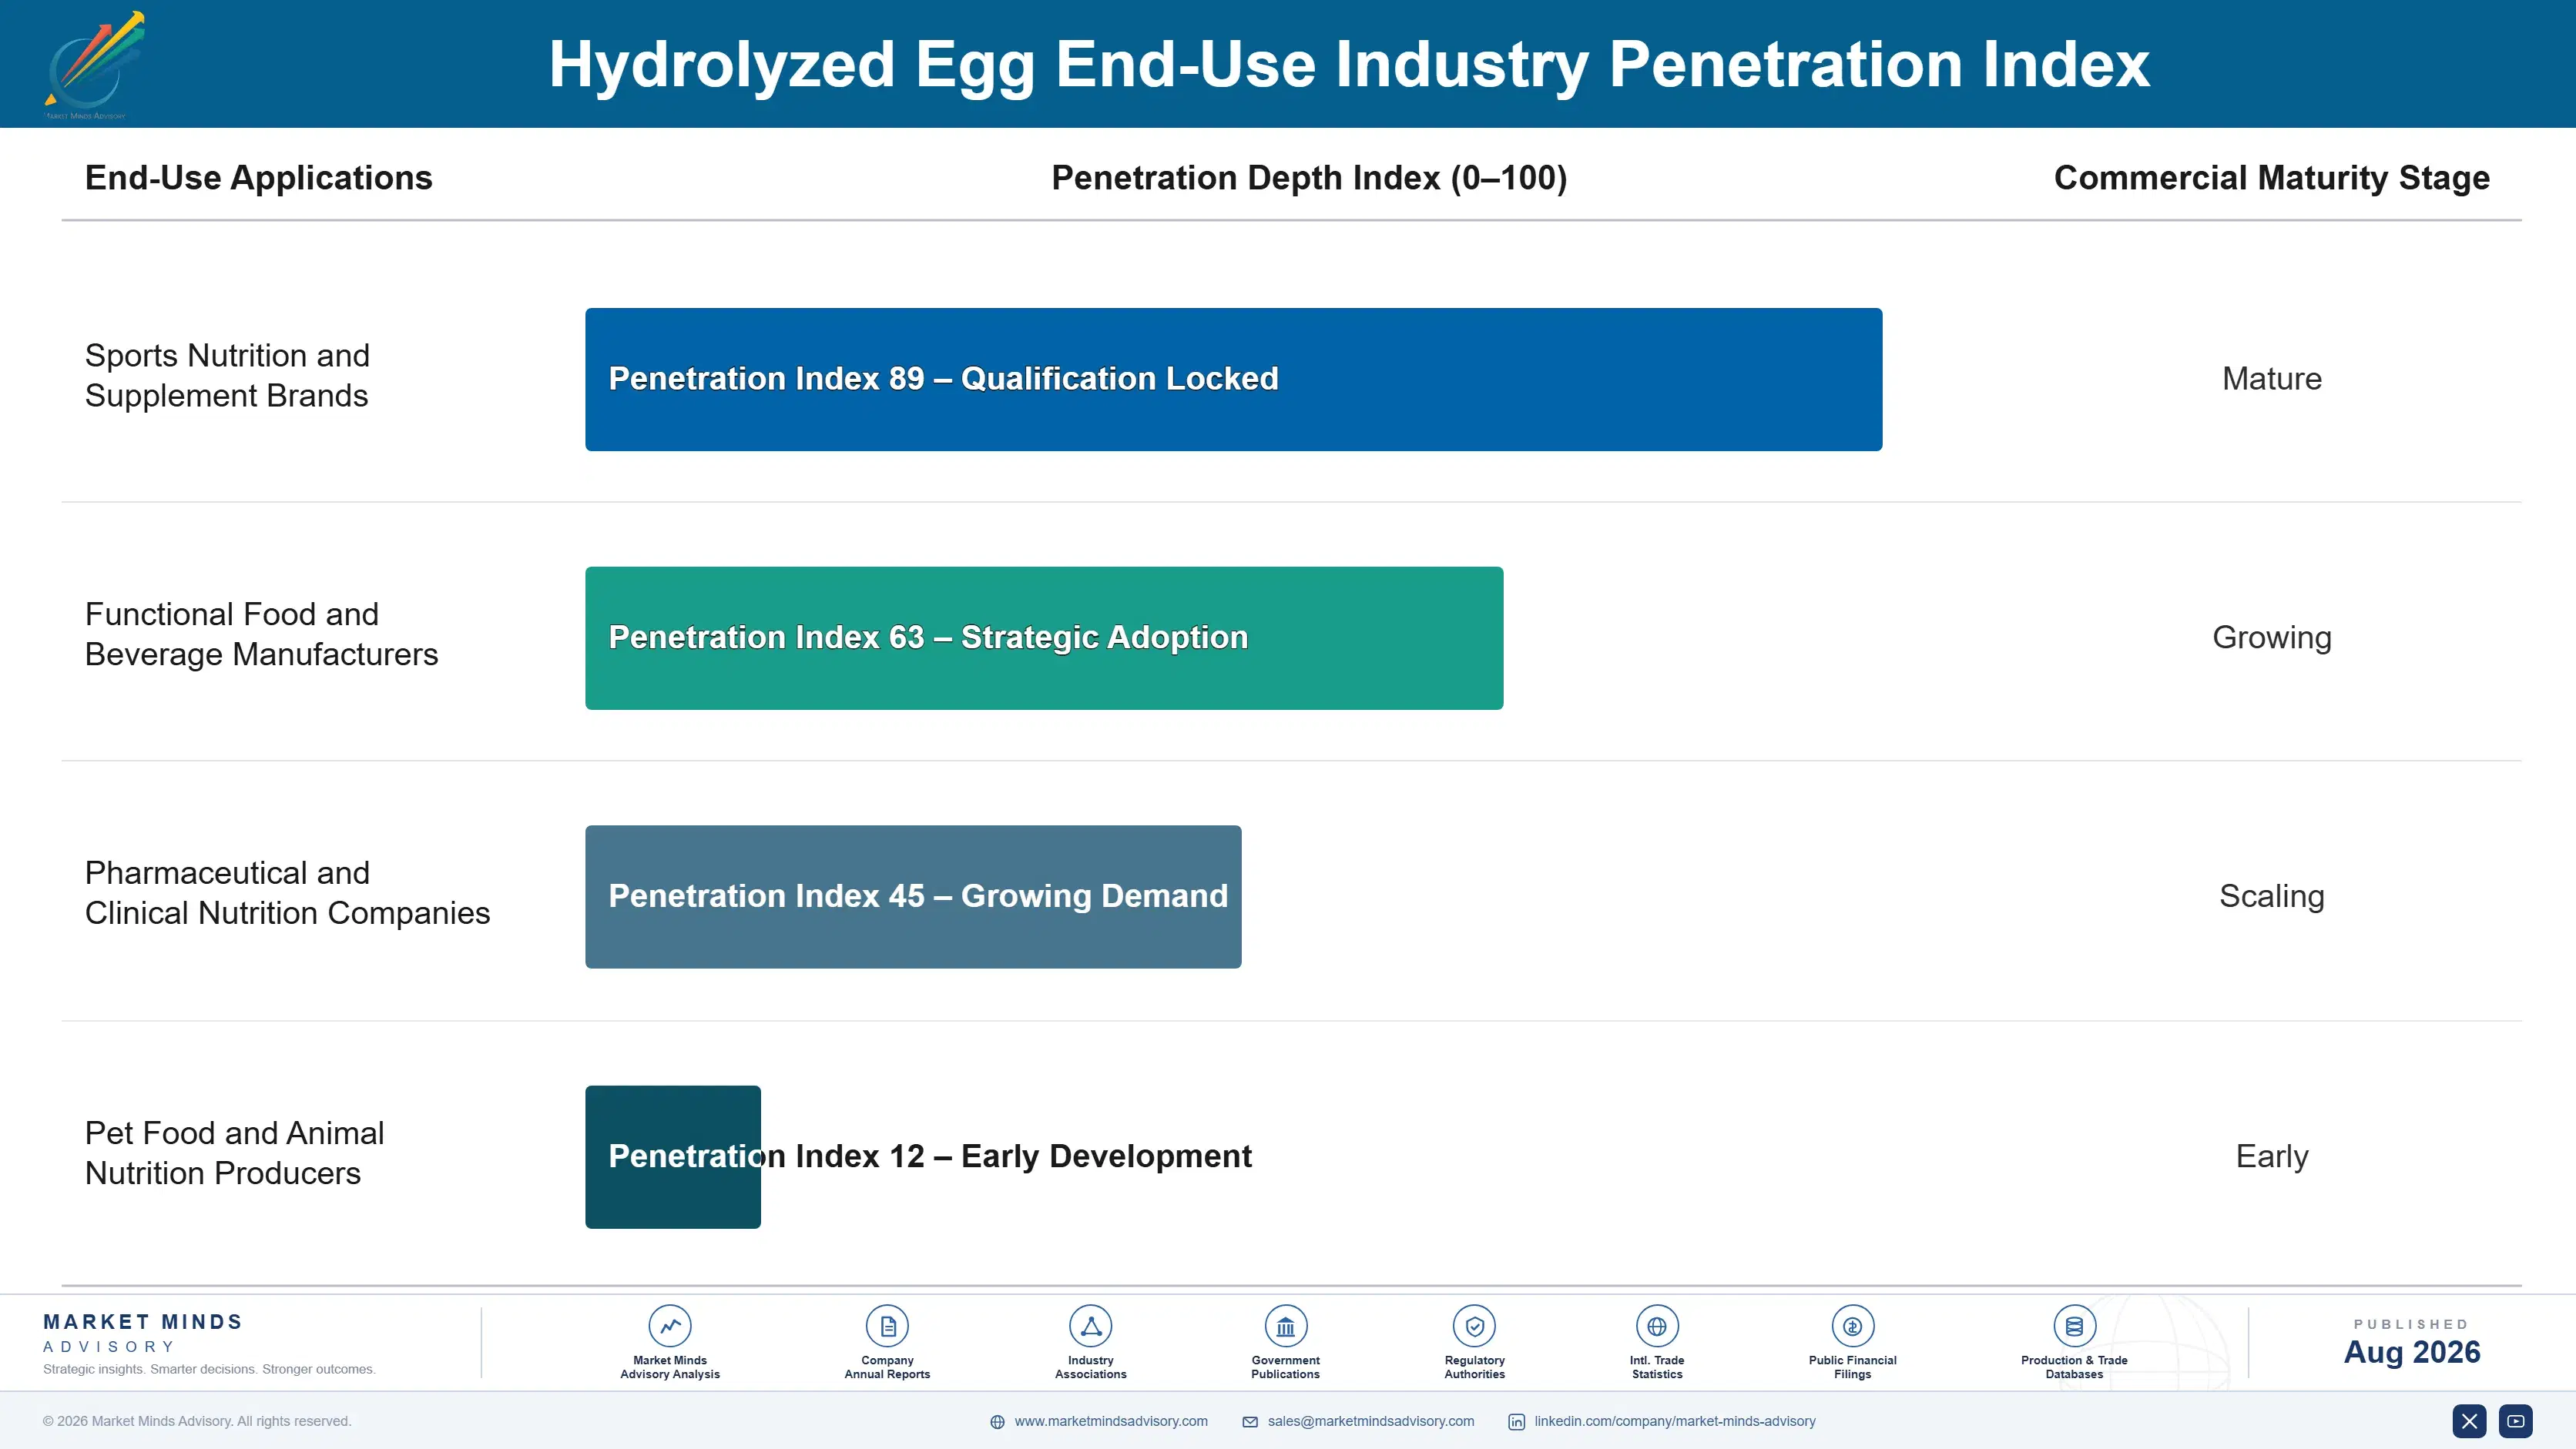Click 'Pharmaceutical and Clinical Nutrition Companies' text
Image resolution: width=2576 pixels, height=1449 pixels.
[287, 893]
